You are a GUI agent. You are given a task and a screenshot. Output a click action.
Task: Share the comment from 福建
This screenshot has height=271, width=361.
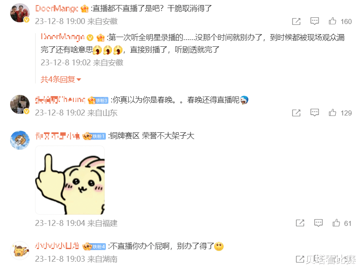[x=300, y=223]
